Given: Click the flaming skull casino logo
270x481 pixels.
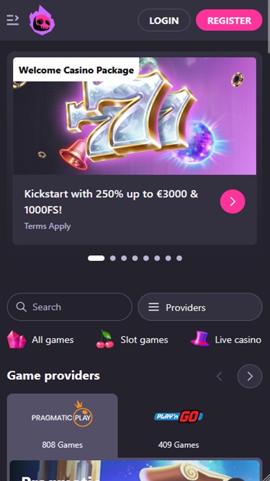Looking at the screenshot, I should click(x=42, y=20).
